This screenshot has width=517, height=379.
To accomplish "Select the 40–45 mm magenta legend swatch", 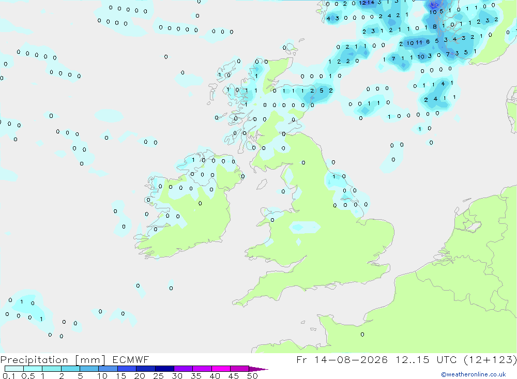I will 221,369.
